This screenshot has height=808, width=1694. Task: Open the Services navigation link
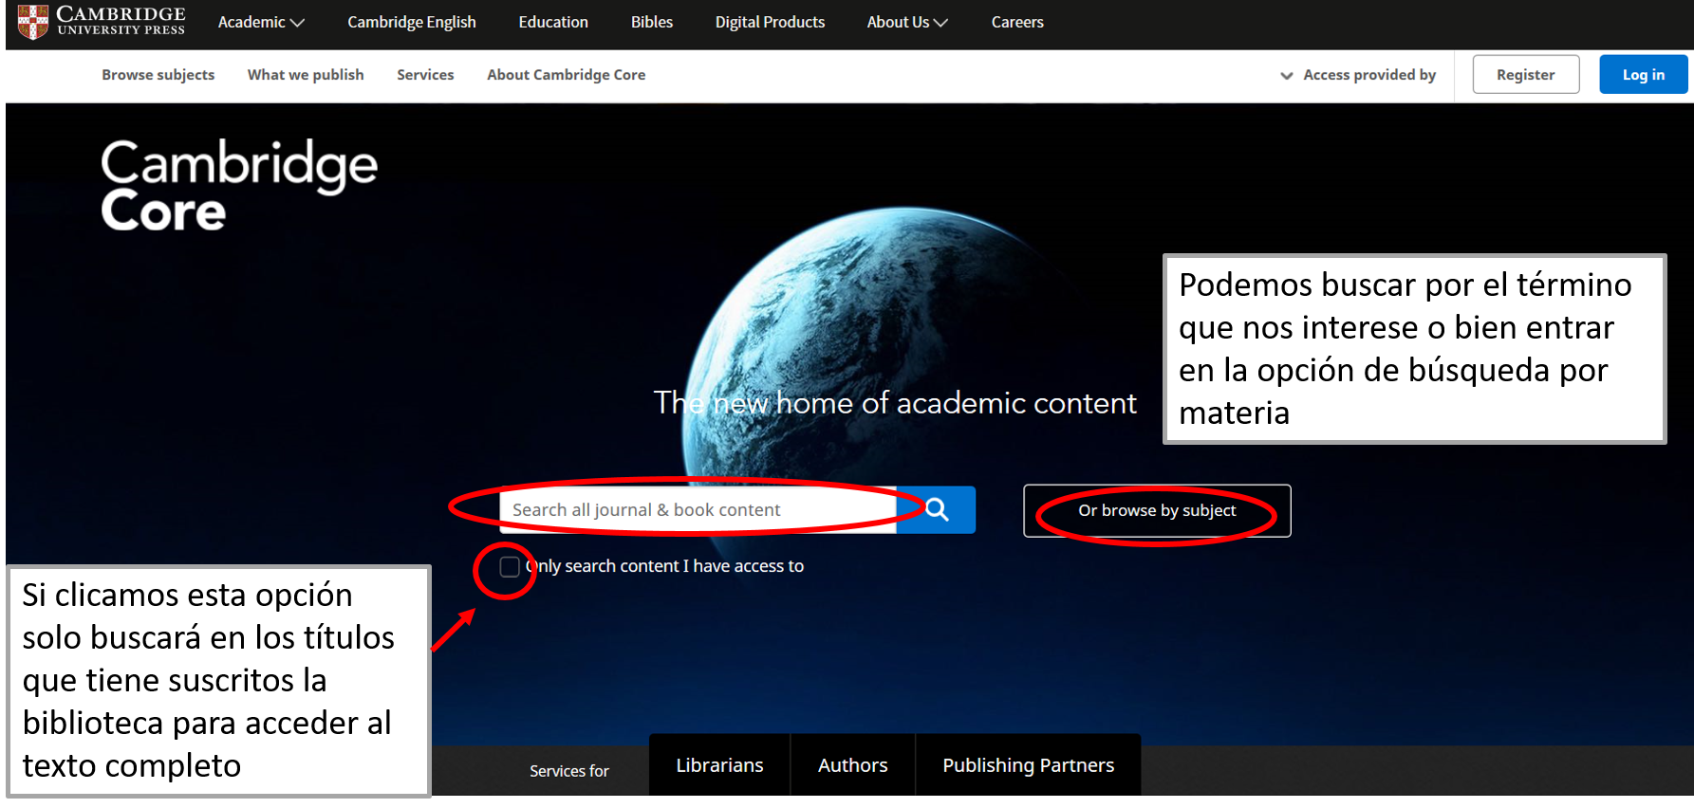pos(425,75)
